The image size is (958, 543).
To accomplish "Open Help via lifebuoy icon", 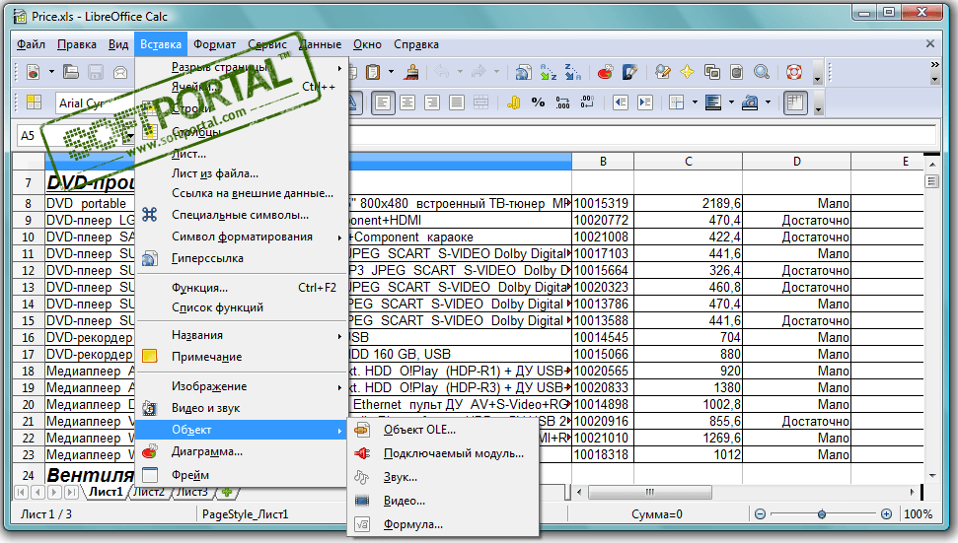I will (x=794, y=72).
